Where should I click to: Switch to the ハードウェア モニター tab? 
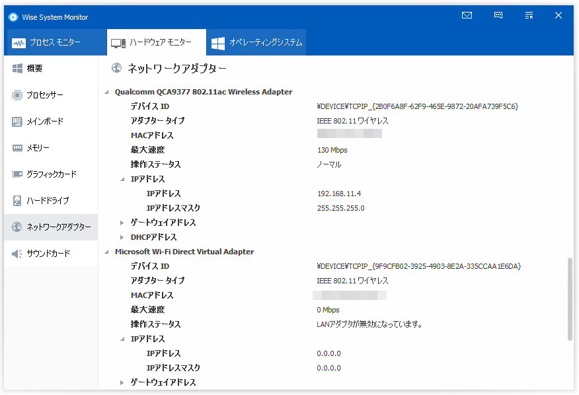tap(157, 42)
